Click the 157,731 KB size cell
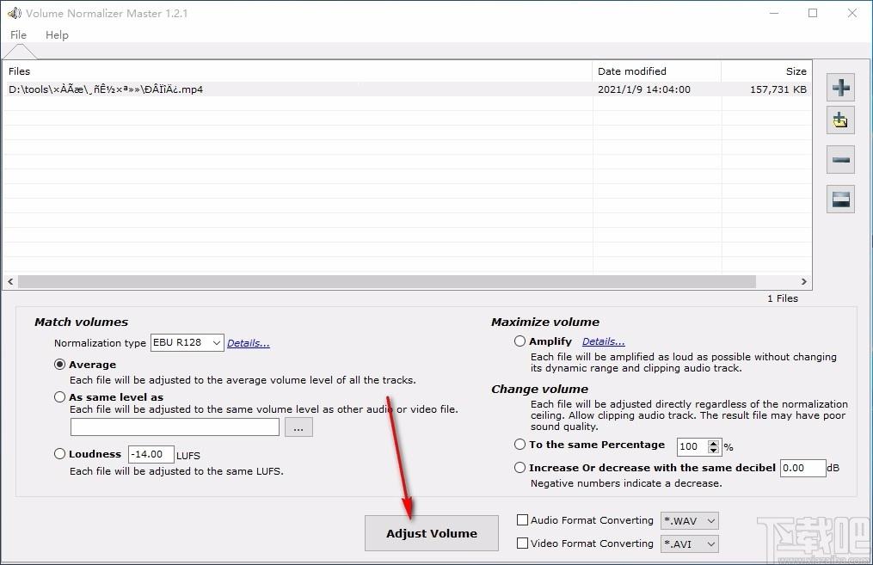This screenshot has height=565, width=873. 778,89
